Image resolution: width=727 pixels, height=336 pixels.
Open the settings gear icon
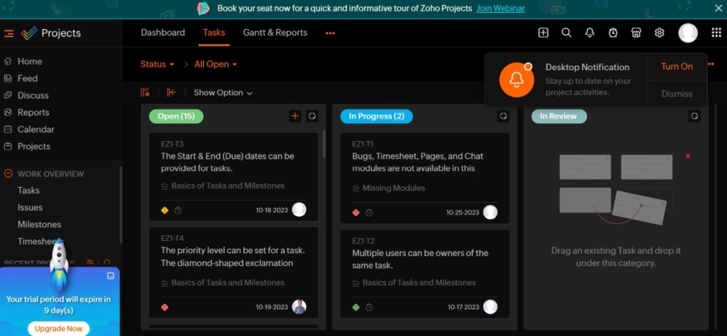coord(660,33)
